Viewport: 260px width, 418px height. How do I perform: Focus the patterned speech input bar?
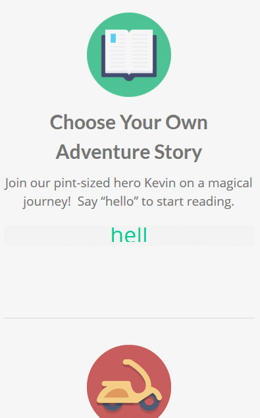coord(129,235)
